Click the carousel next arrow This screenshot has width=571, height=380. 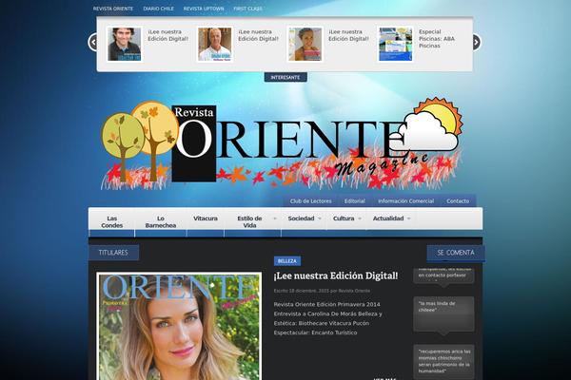(x=477, y=42)
